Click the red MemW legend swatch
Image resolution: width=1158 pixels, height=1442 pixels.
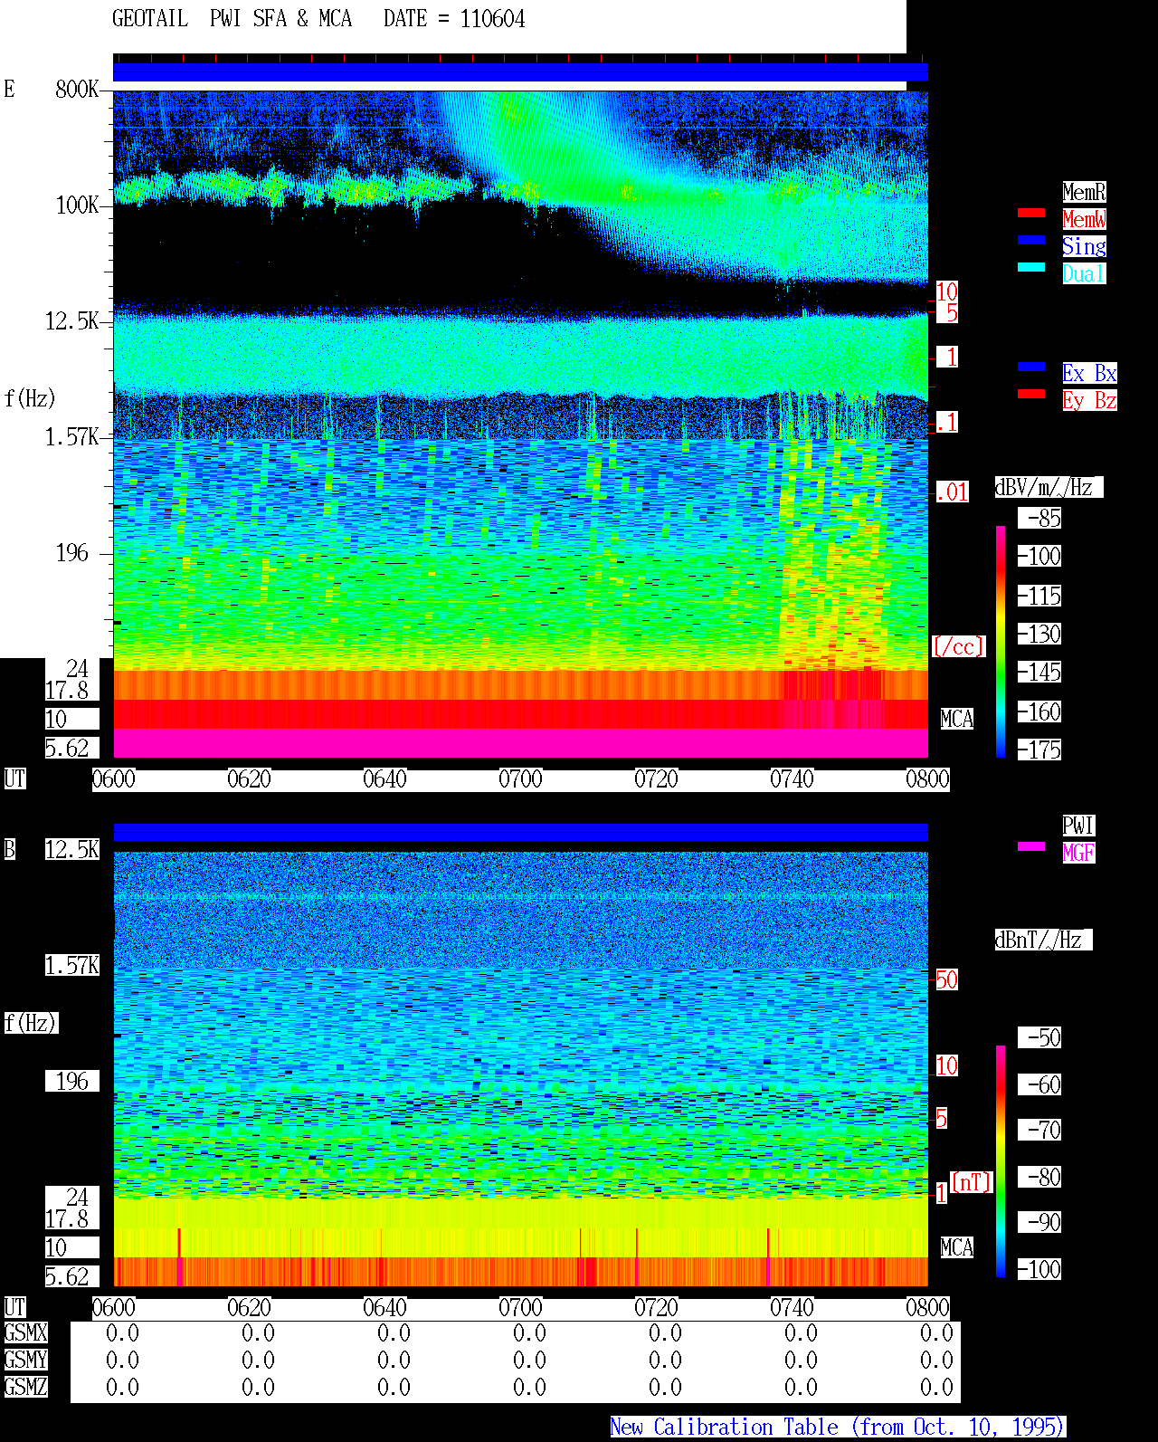coord(1031,213)
